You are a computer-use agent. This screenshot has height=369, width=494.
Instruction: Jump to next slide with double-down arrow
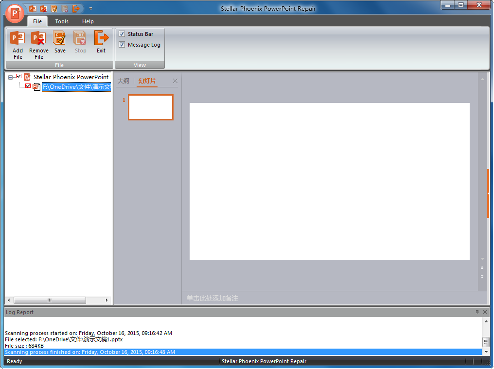482,277
